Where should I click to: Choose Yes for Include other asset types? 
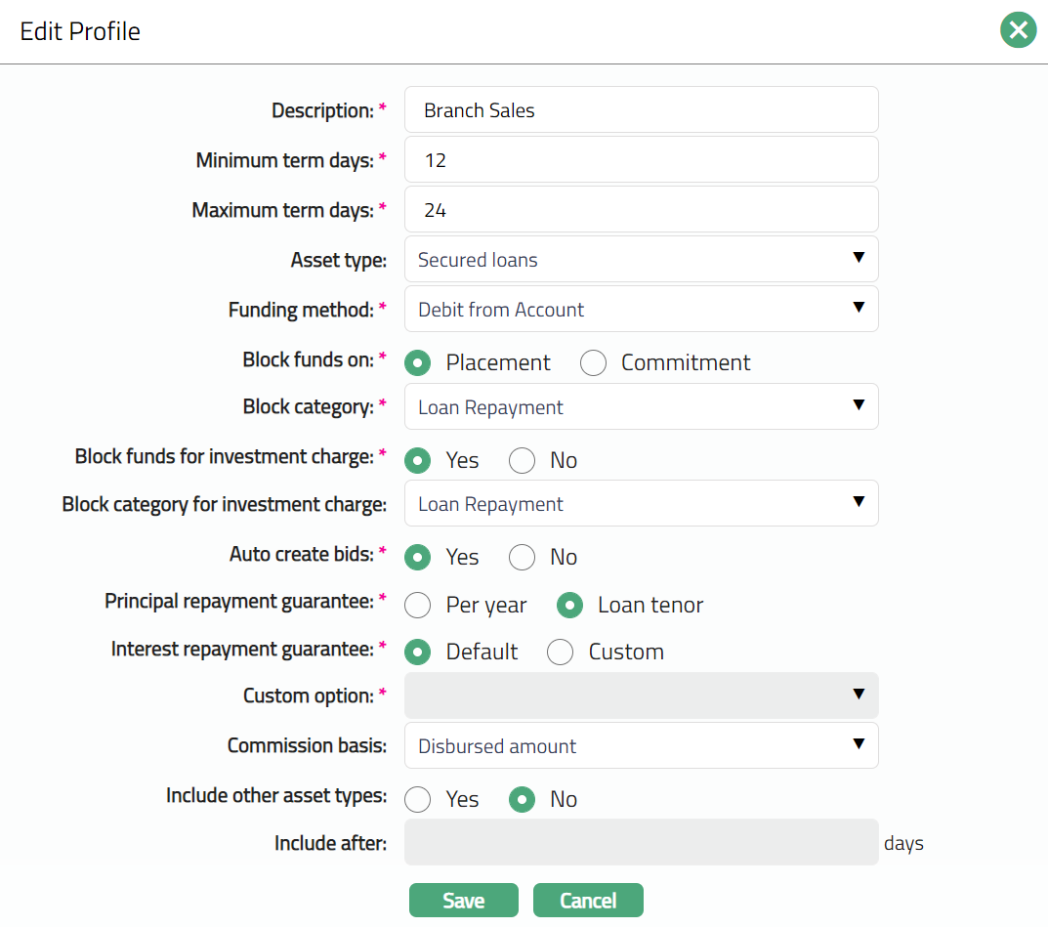click(x=419, y=800)
